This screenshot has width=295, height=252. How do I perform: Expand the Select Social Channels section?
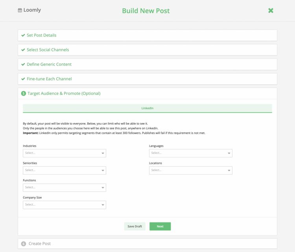pyautogui.click(x=48, y=50)
